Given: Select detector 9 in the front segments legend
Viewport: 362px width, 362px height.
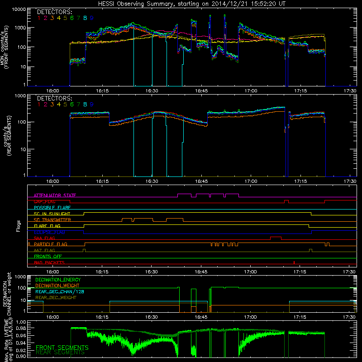Looking at the screenshot, I should click(92, 18).
